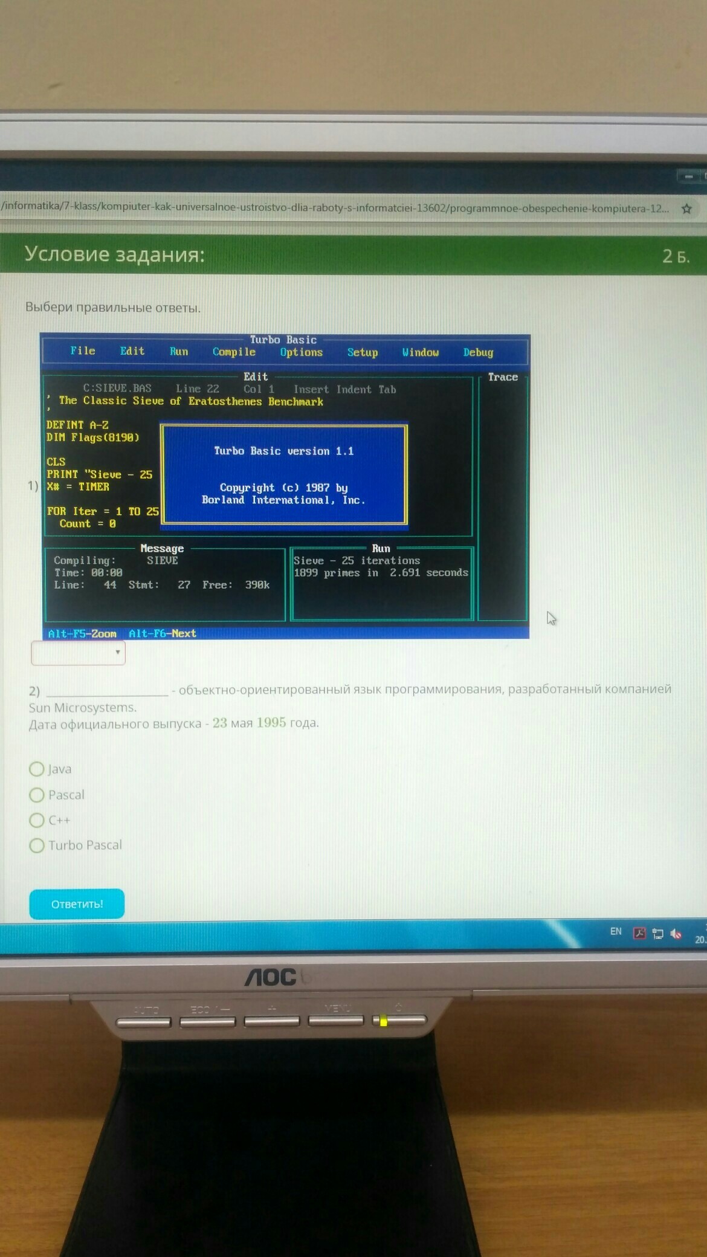Choose the Turbo Pascal radio button
The image size is (707, 1257).
pyautogui.click(x=37, y=845)
